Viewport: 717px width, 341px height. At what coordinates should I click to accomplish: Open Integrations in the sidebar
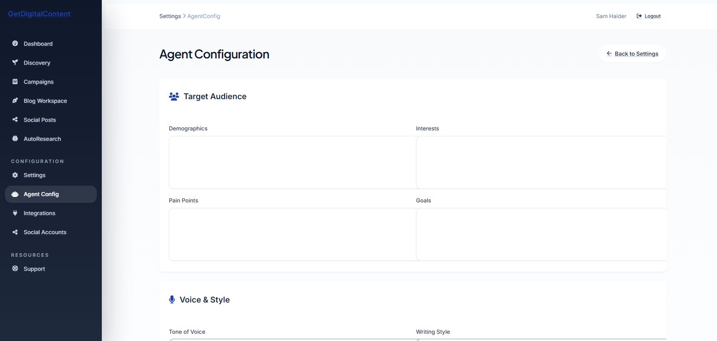tap(51, 213)
